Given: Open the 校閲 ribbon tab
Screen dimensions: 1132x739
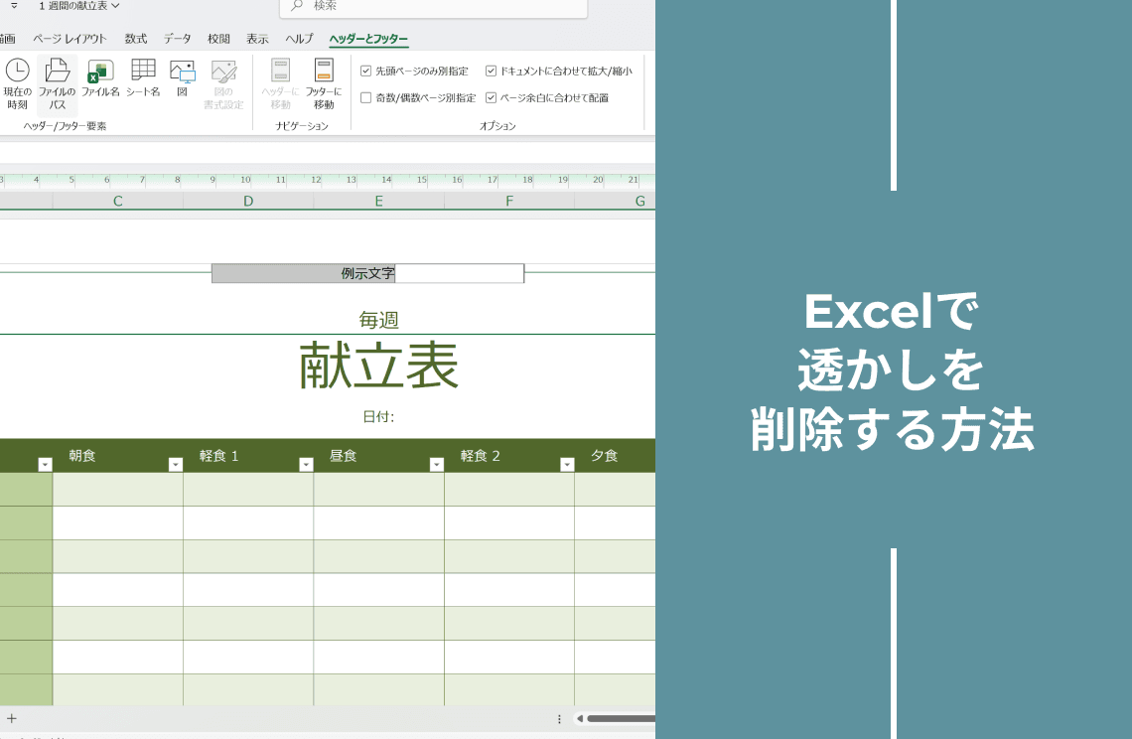Looking at the screenshot, I should pos(217,38).
